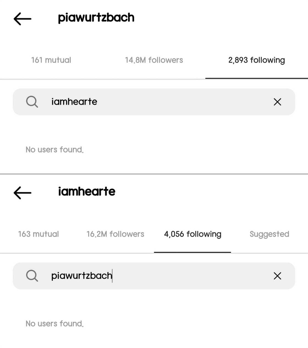
Task: Click the magnifier icon in the iamhearte search bar
Action: tap(32, 102)
